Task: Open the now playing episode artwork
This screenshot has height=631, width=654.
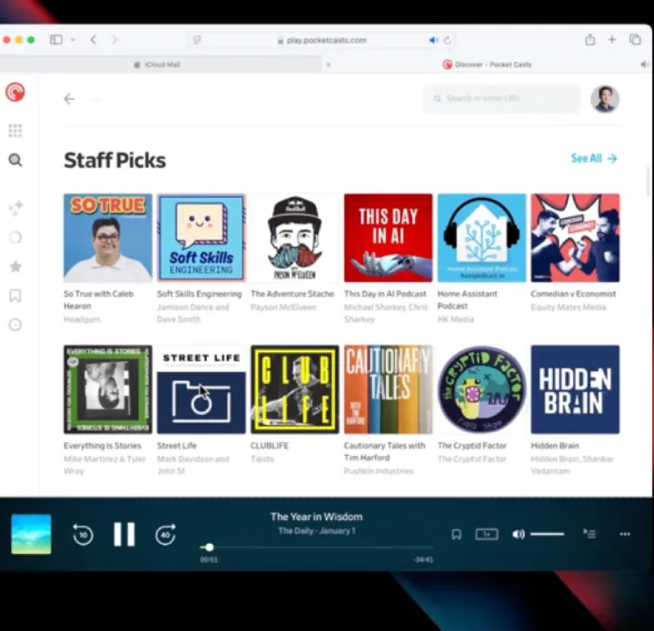Action: 31,534
